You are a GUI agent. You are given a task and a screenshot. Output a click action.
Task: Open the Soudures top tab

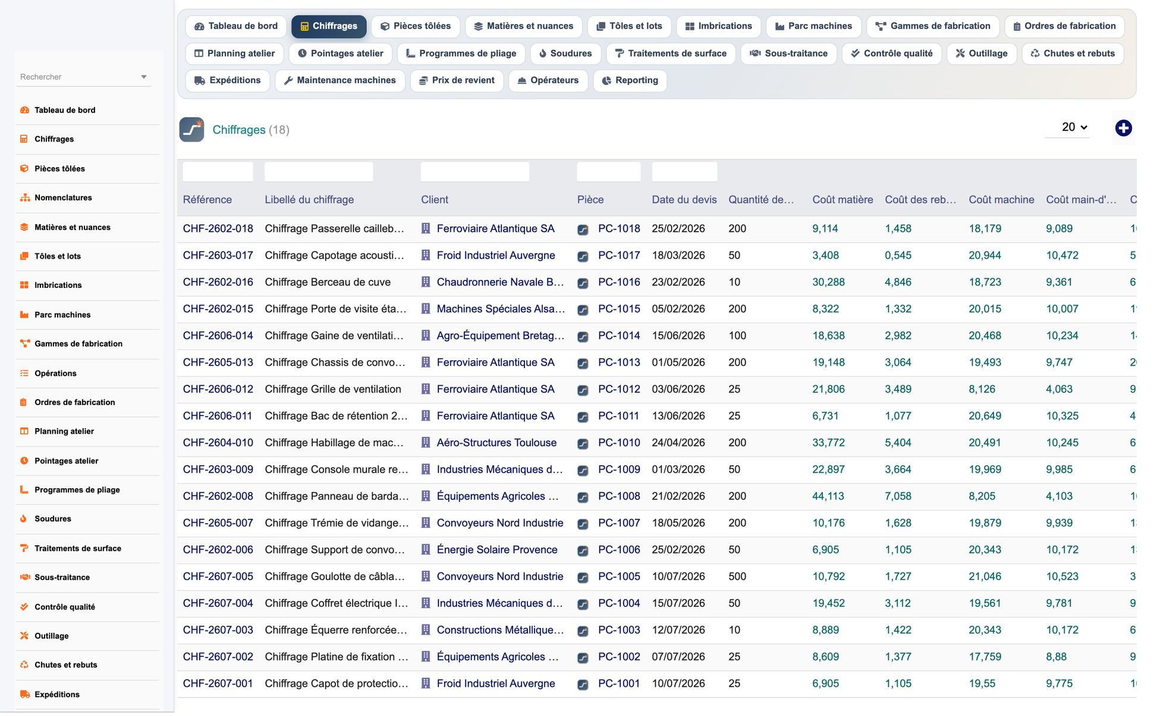tap(565, 54)
